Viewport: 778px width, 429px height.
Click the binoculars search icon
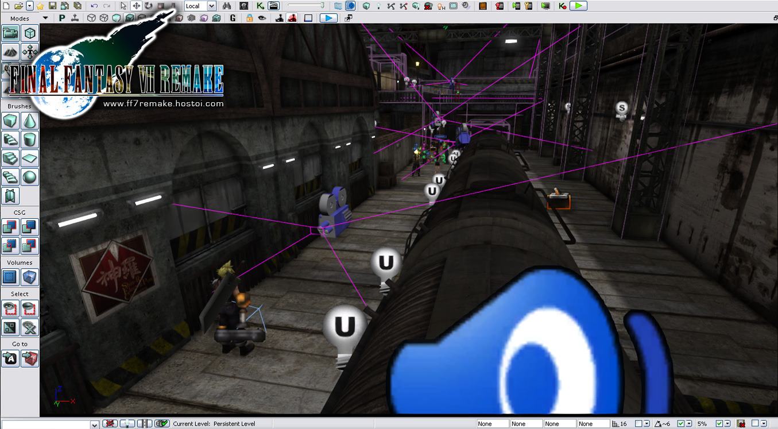pyautogui.click(x=227, y=6)
